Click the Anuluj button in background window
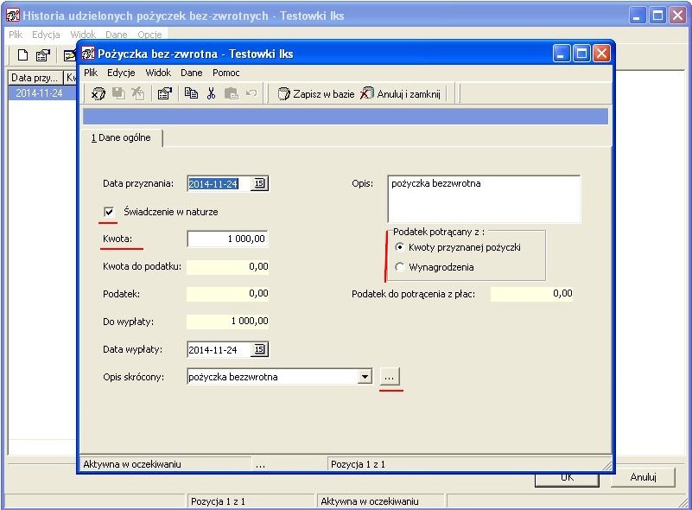Viewport: 692px width, 510px height. click(643, 477)
